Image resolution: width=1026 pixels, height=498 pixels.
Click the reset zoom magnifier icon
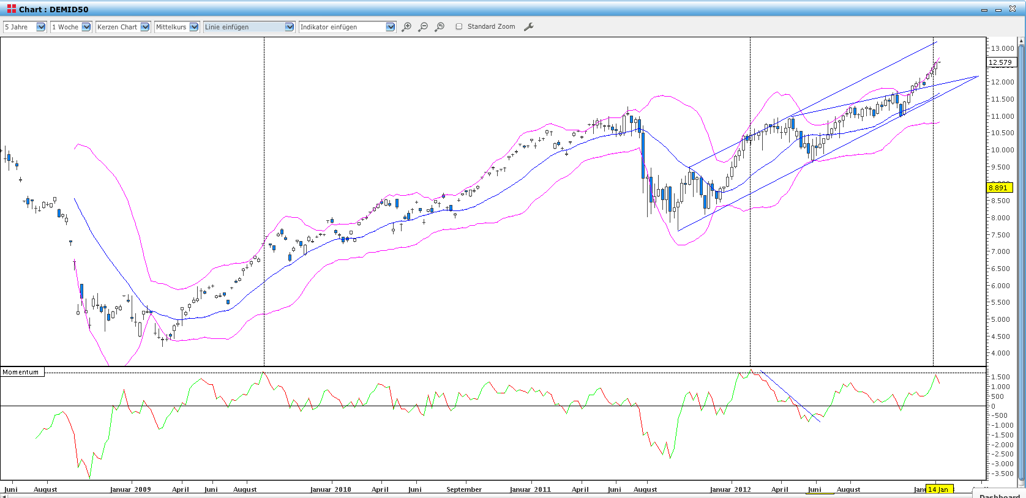click(x=440, y=27)
